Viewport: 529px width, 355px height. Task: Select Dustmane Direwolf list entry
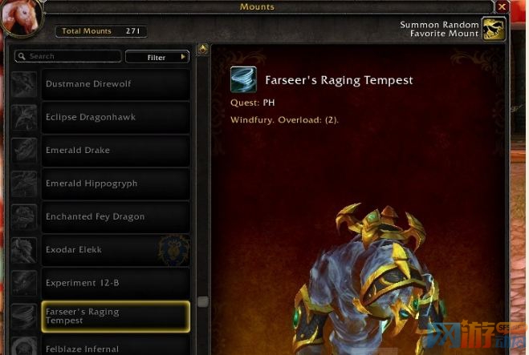[116, 84]
